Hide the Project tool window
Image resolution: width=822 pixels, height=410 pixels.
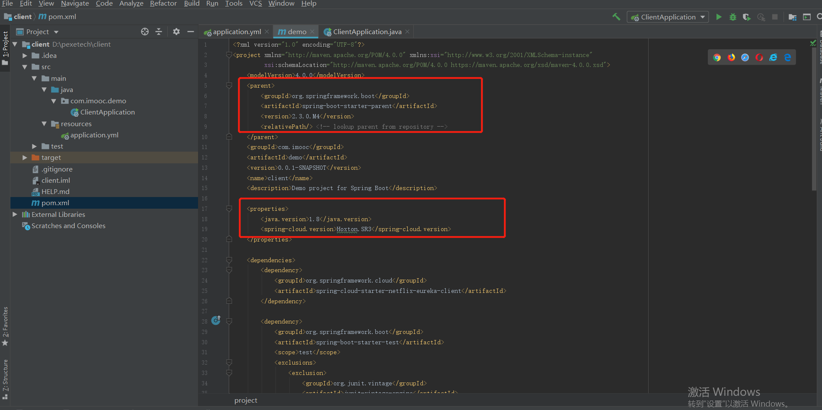pyautogui.click(x=190, y=32)
